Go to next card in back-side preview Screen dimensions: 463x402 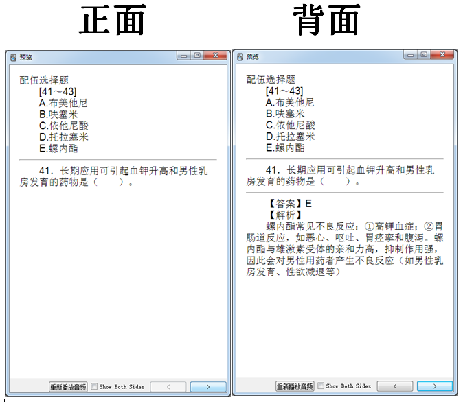click(435, 386)
